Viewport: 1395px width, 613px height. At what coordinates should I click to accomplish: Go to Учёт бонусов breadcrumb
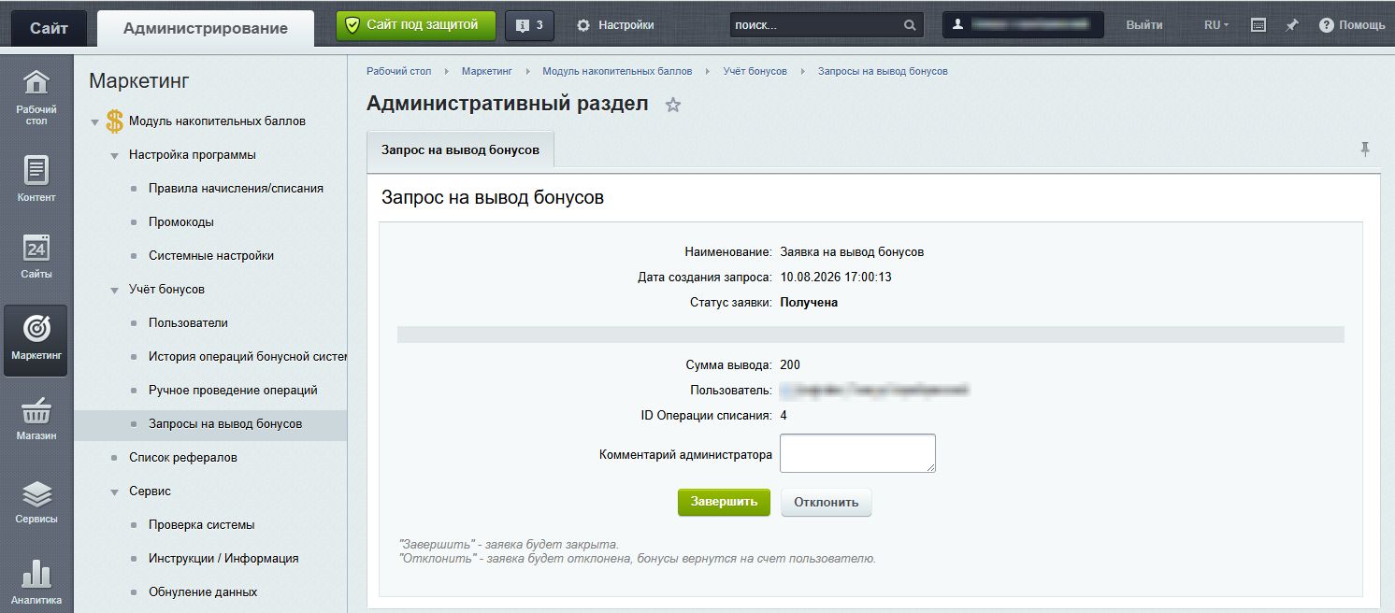[755, 71]
